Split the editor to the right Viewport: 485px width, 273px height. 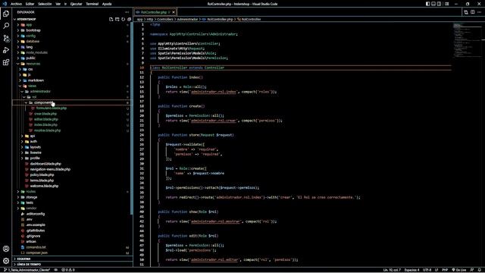pos(473,12)
